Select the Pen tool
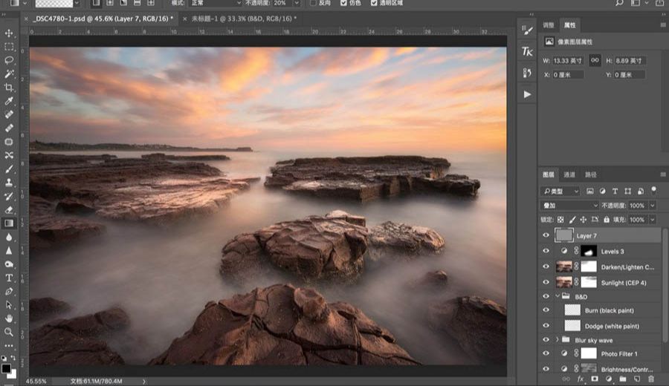The image size is (669, 386). 8,292
